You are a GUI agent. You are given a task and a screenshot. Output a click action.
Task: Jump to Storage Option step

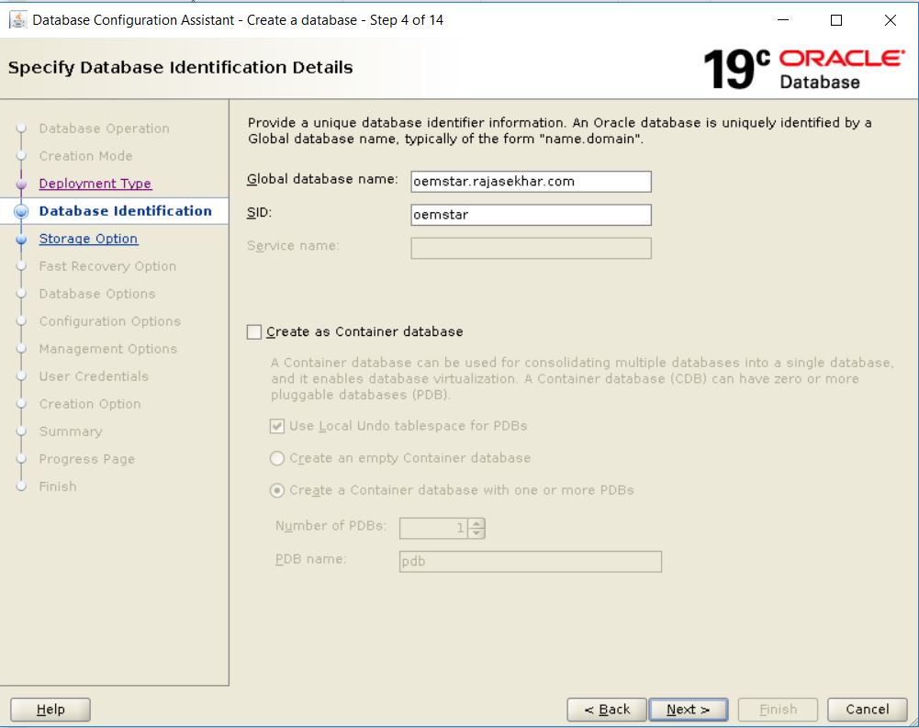click(88, 239)
